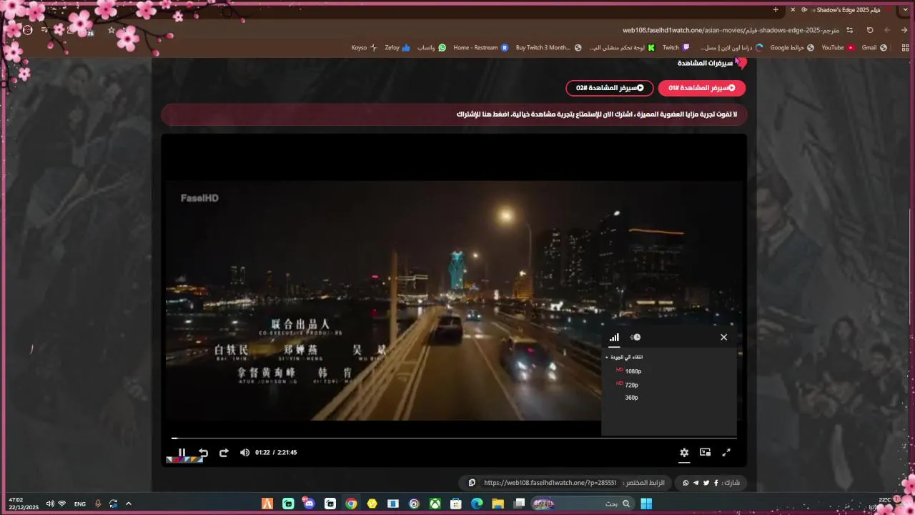
Task: Open the Zefoy bookmark
Action: [x=397, y=47]
